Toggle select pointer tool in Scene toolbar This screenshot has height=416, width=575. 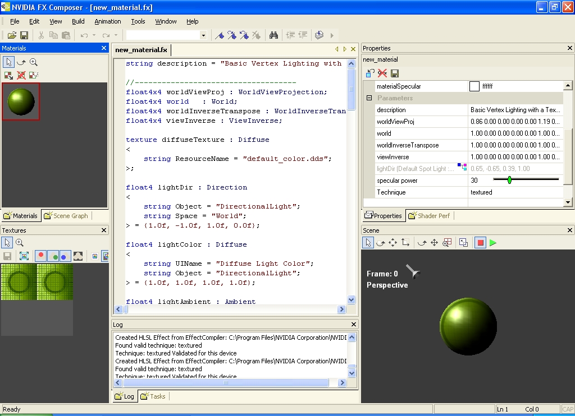[x=368, y=243]
